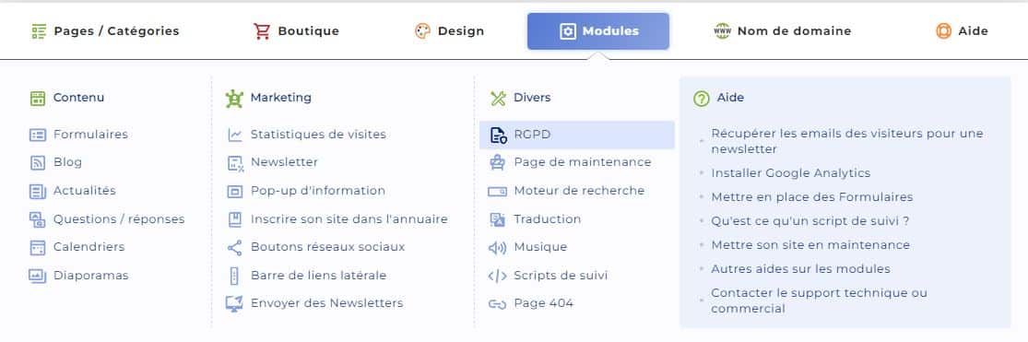Click the Blog RSS feed icon
This screenshot has height=342, width=1028.
pyautogui.click(x=38, y=162)
